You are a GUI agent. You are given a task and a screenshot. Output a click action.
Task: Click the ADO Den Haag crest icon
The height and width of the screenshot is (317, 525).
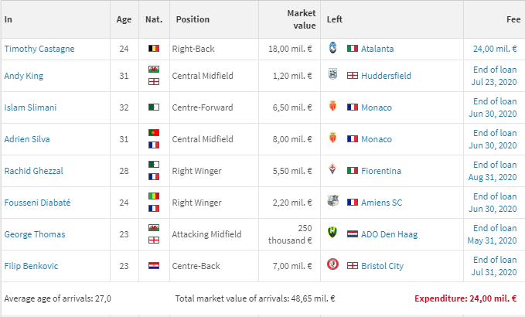coord(333,234)
